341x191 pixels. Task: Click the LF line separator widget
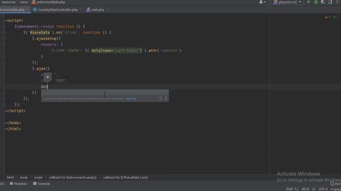click(x=314, y=189)
